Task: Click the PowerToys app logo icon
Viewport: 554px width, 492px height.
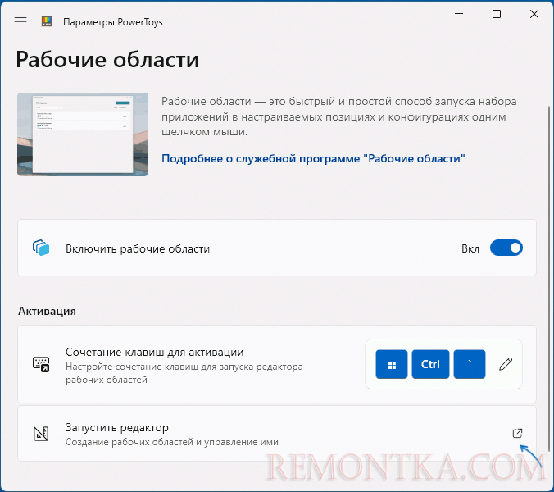Action: coord(47,21)
